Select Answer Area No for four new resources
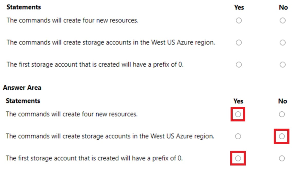The image size is (301, 176). click(282, 114)
